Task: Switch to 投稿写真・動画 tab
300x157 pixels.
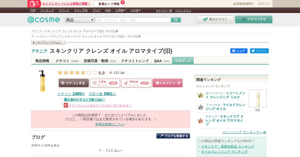Action: coord(100,61)
